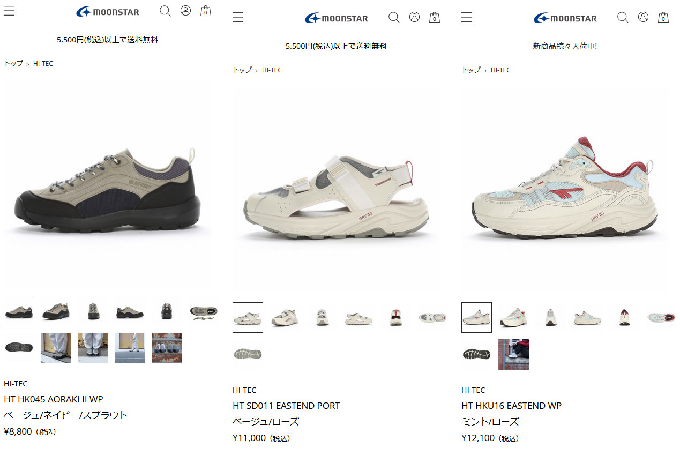Open the hamburger menu in the middle panel
Image resolution: width=680 pixels, height=455 pixels.
(x=238, y=17)
